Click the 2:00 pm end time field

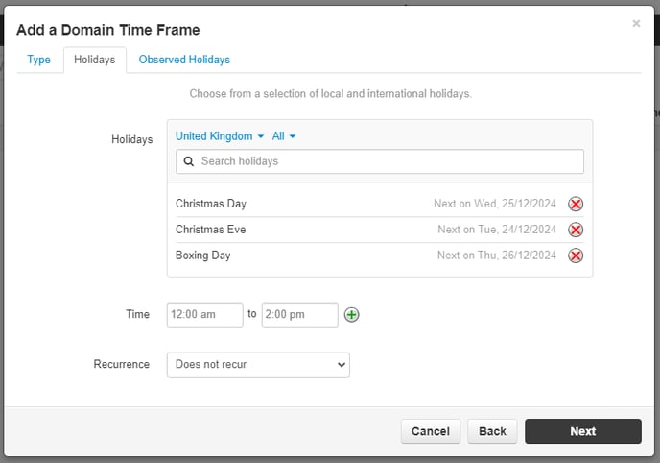[x=299, y=315]
